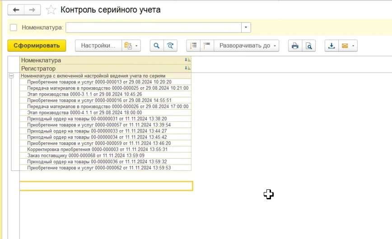Select row Приобретение товаров и услуг 0000-000057
The image size is (392, 239).
pos(106,125)
